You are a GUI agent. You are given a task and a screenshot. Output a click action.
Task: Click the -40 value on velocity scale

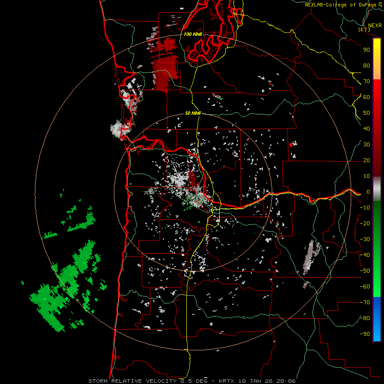(x=365, y=255)
